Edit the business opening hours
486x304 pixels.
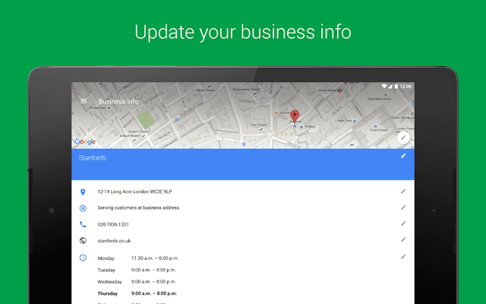pyautogui.click(x=403, y=257)
